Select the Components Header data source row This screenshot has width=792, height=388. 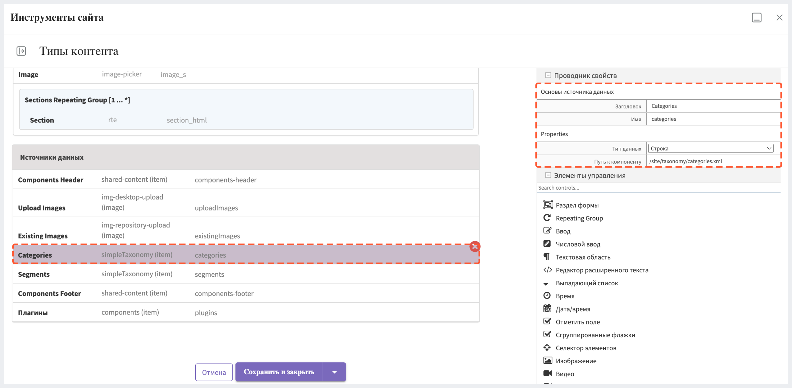pyautogui.click(x=246, y=180)
